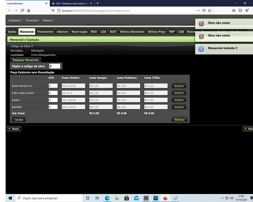This screenshot has width=253, height=202.
Task: Launch Microsoft Edge from the taskbar
Action: click(107, 198)
